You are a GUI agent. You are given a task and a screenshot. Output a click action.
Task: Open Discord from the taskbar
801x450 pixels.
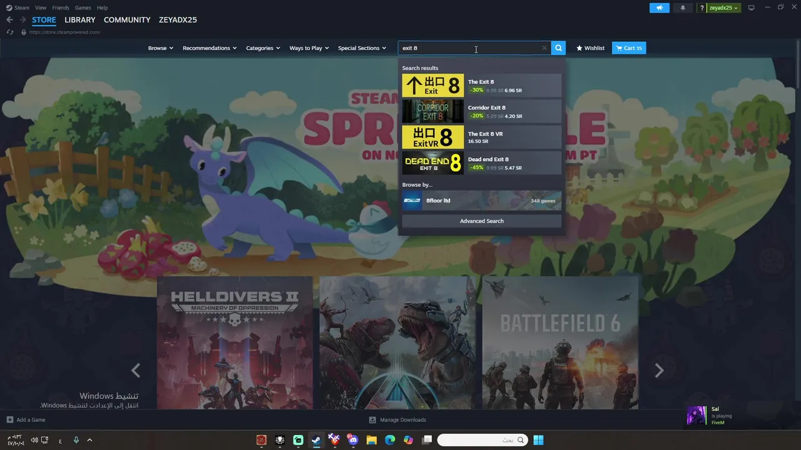353,440
